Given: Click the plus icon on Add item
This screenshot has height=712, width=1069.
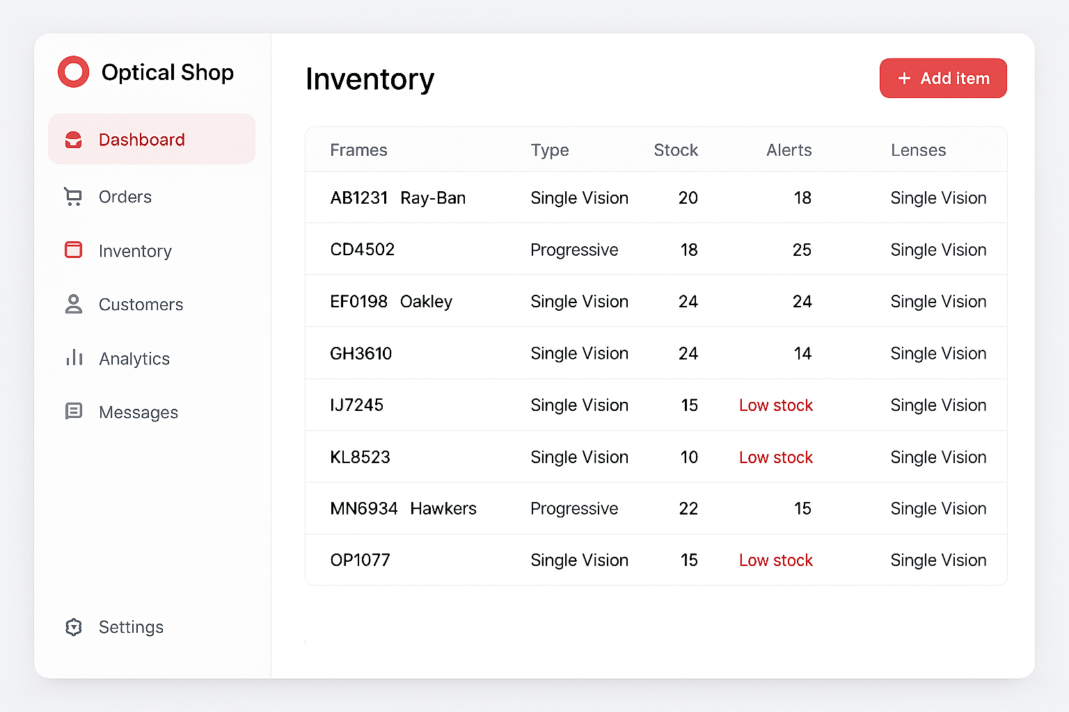Looking at the screenshot, I should pyautogui.click(x=905, y=78).
